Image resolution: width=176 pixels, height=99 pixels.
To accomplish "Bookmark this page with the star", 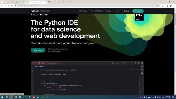I will [x=158, y=6].
